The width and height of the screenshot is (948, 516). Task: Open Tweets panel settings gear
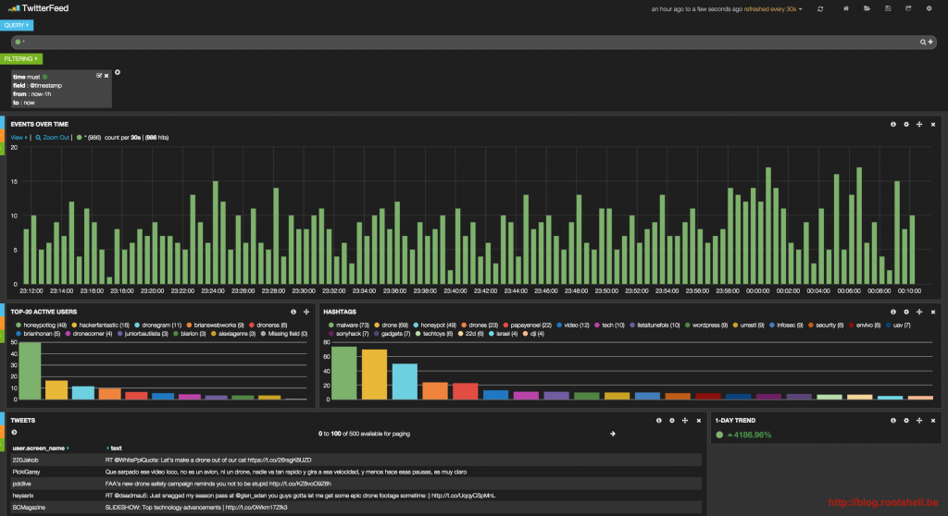pos(672,421)
